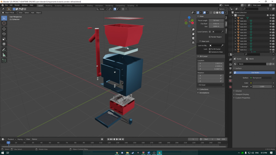Viewport: 276px width, 155px height.
Task: Open the Render menu
Action: (x=17, y=5)
